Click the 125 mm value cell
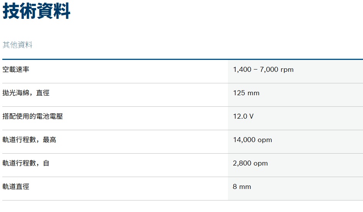Screen dimensions: 363x212 (x=246, y=93)
